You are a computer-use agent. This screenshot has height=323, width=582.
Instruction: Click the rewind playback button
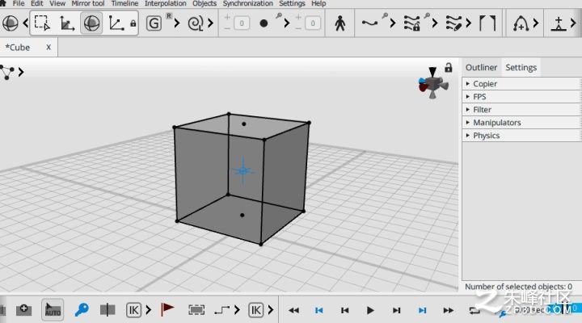click(293, 310)
